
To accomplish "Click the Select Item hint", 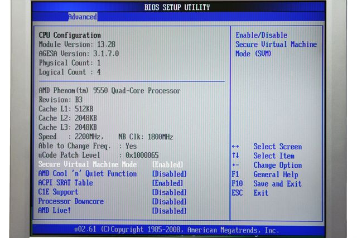I will [x=274, y=156].
